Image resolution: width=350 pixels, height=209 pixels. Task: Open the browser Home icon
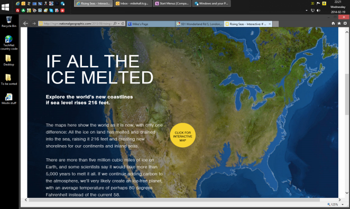(333, 23)
